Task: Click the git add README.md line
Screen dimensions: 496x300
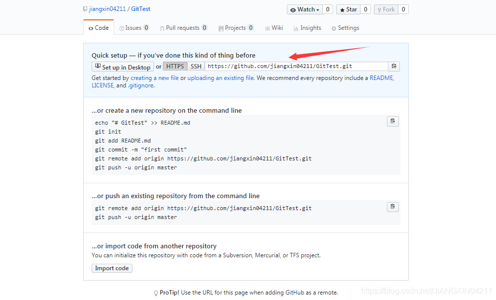Action: pyautogui.click(x=123, y=141)
